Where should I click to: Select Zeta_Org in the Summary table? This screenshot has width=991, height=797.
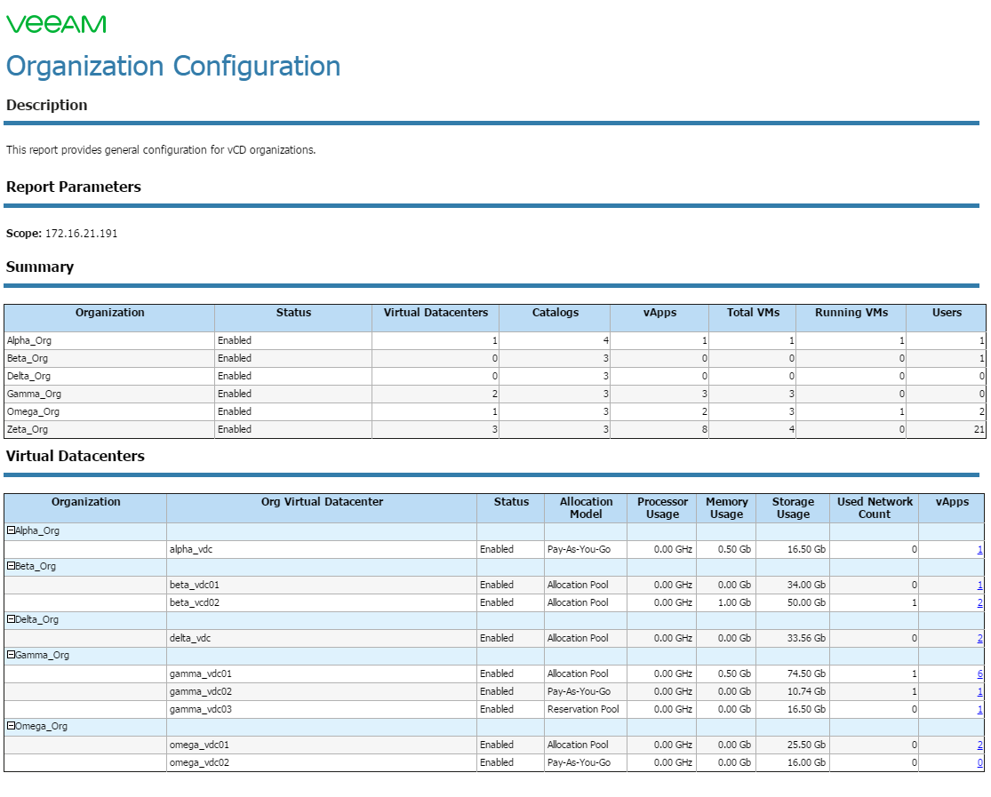tap(28, 428)
